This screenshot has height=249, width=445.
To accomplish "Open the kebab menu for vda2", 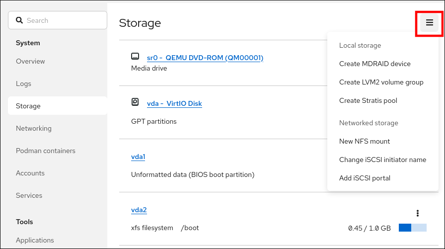I will coord(418,213).
